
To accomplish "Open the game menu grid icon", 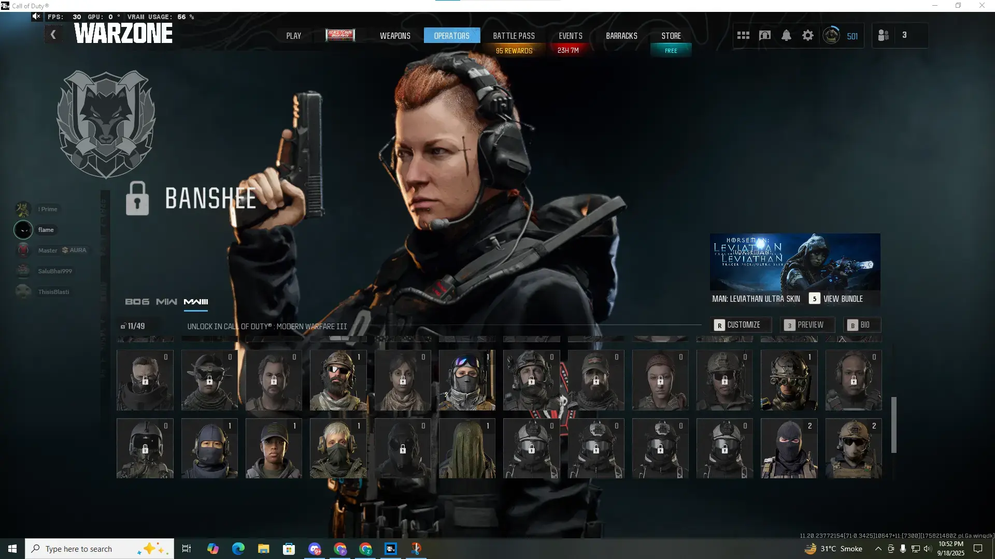I will click(x=743, y=35).
